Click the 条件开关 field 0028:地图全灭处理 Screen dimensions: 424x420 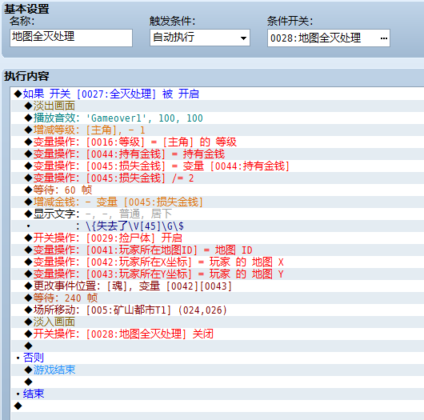329,38
